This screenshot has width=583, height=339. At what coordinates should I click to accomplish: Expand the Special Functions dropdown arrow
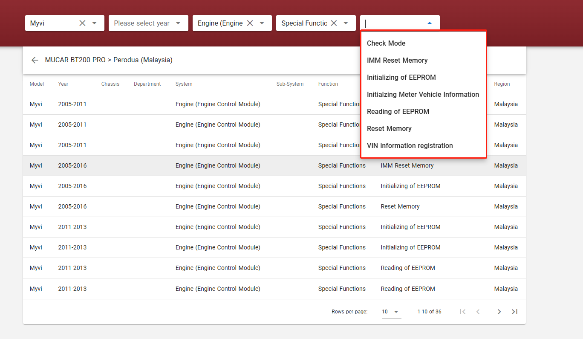click(x=346, y=23)
